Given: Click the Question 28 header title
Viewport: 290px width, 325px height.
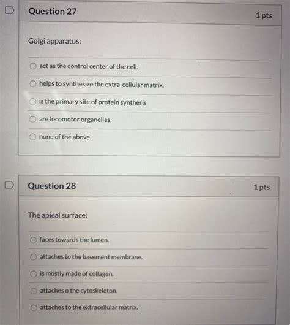Looking at the screenshot, I should pyautogui.click(x=52, y=186).
